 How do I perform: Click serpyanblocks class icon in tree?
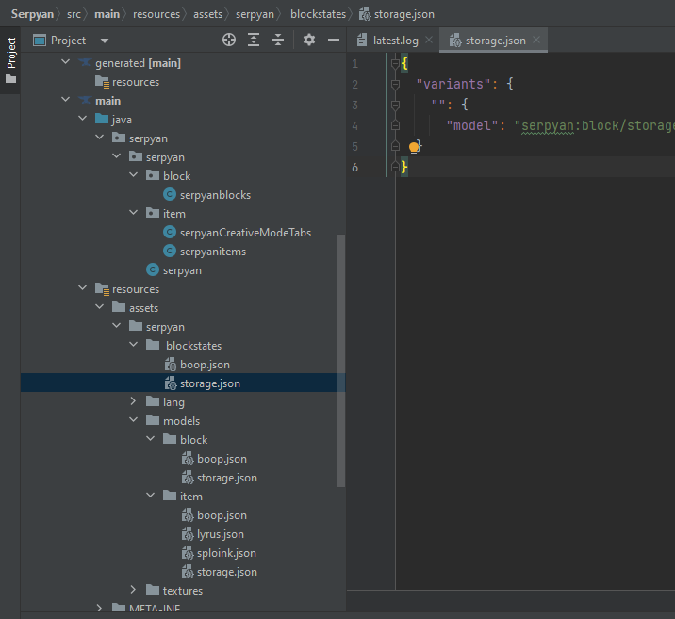tap(170, 195)
